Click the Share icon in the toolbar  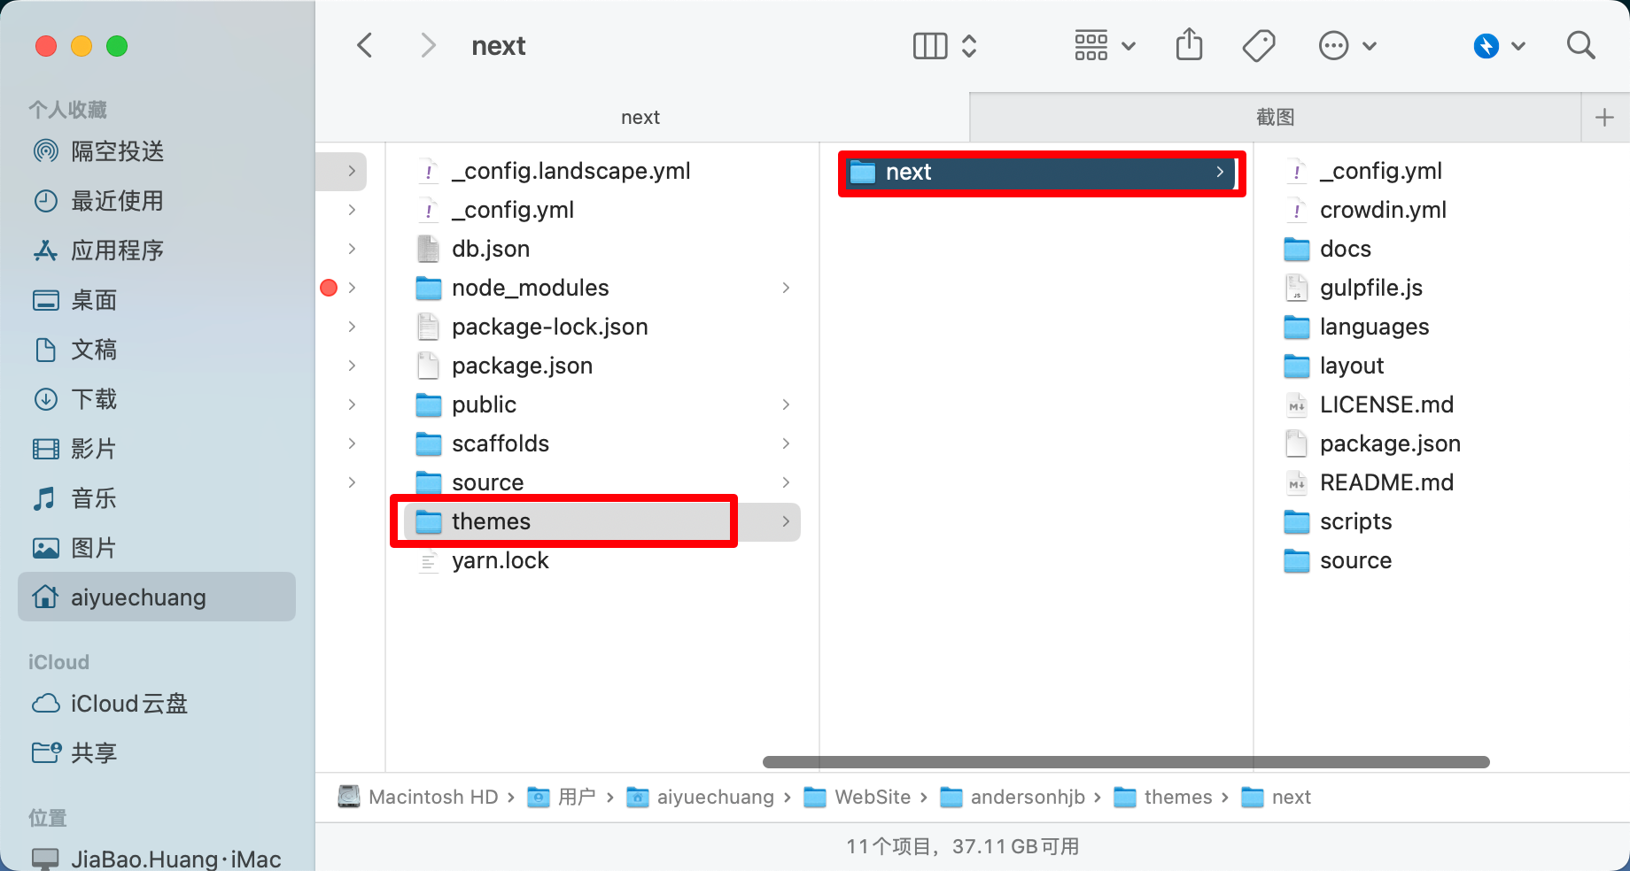[1189, 45]
